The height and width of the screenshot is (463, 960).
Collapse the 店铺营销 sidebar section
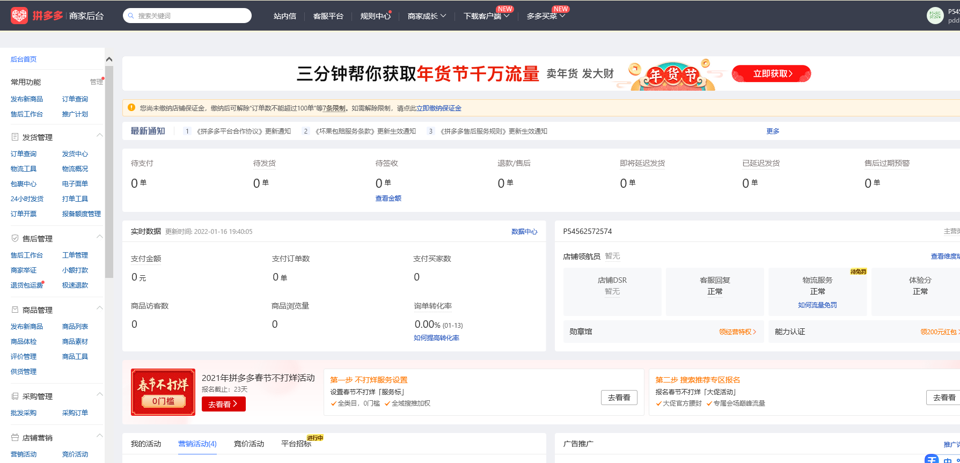pyautogui.click(x=99, y=435)
